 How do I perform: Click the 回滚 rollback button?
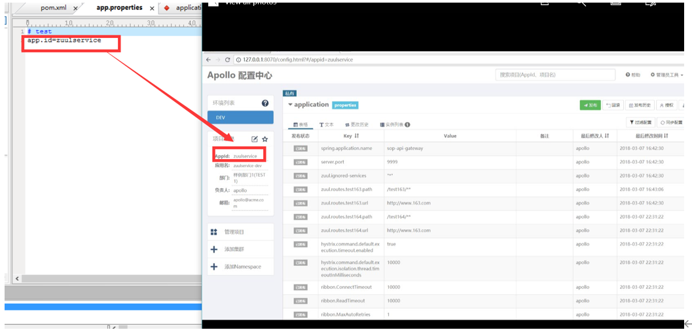click(613, 105)
